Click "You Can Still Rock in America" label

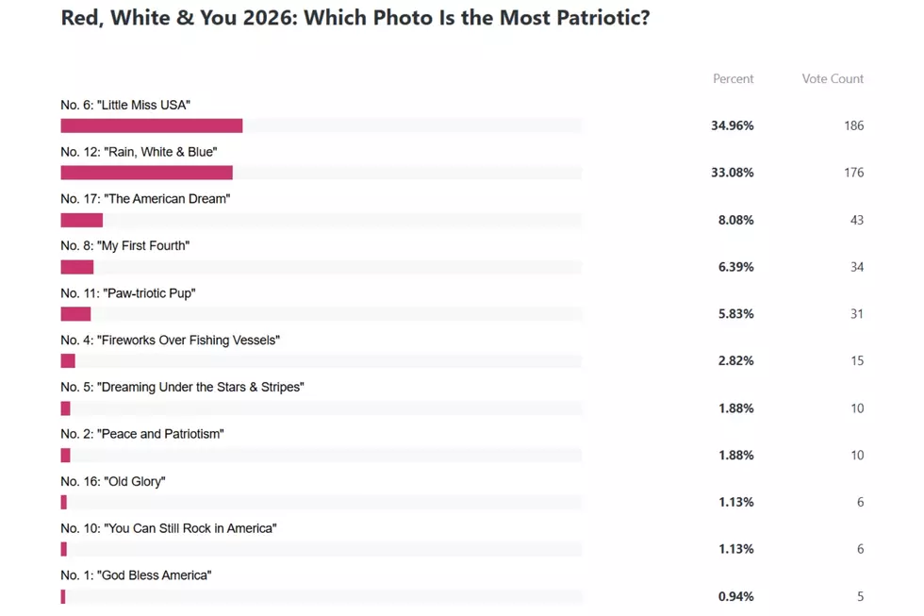[169, 529]
